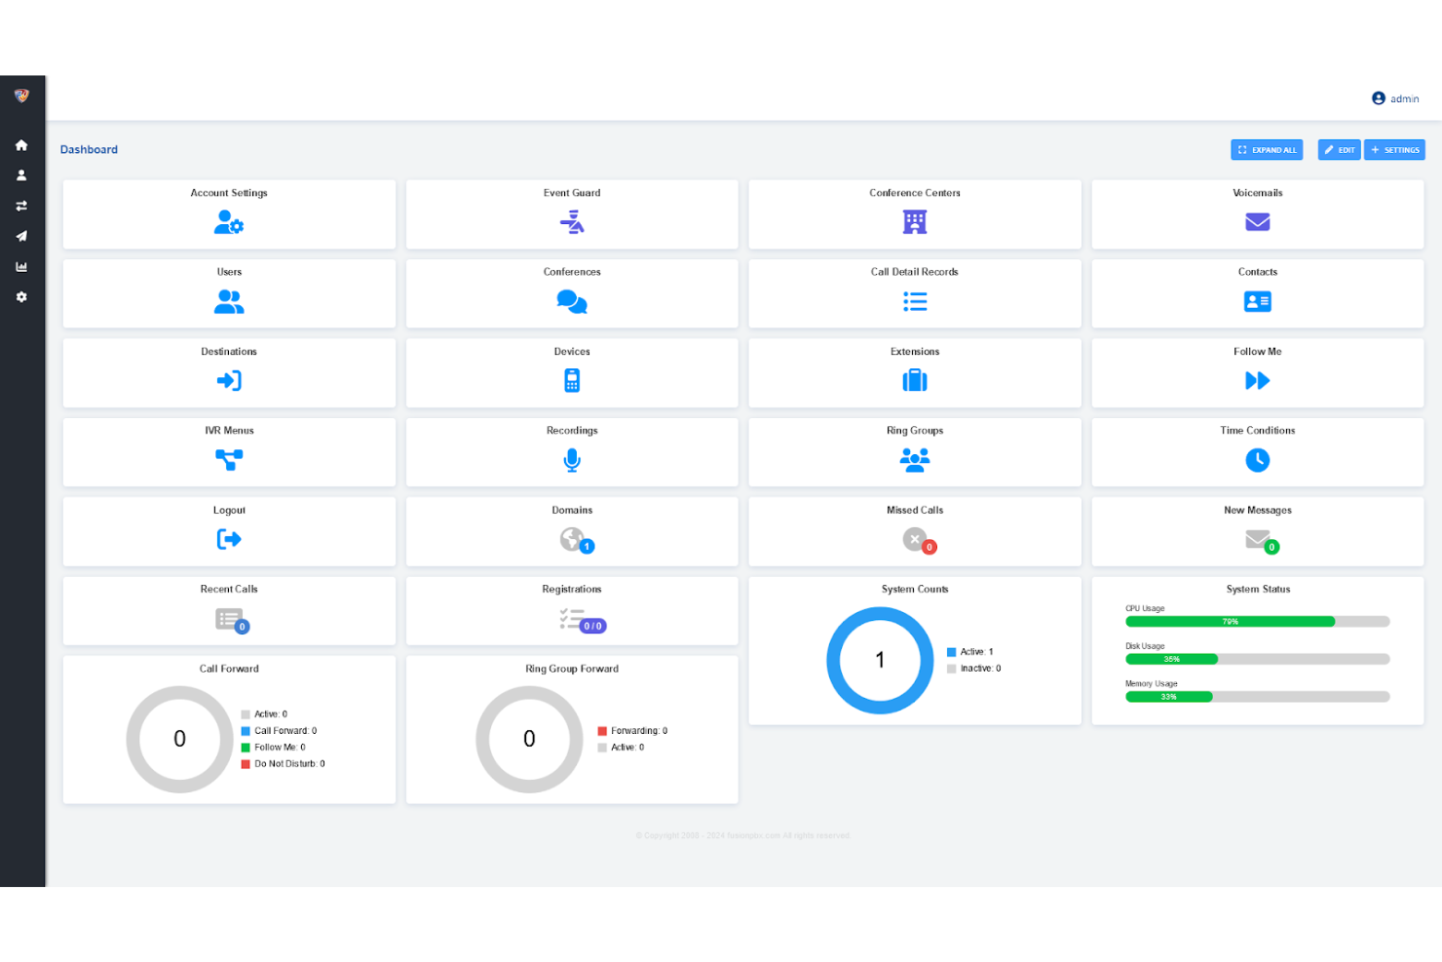Select the home icon in the sidebar
The image size is (1442, 962).
pos(21,144)
